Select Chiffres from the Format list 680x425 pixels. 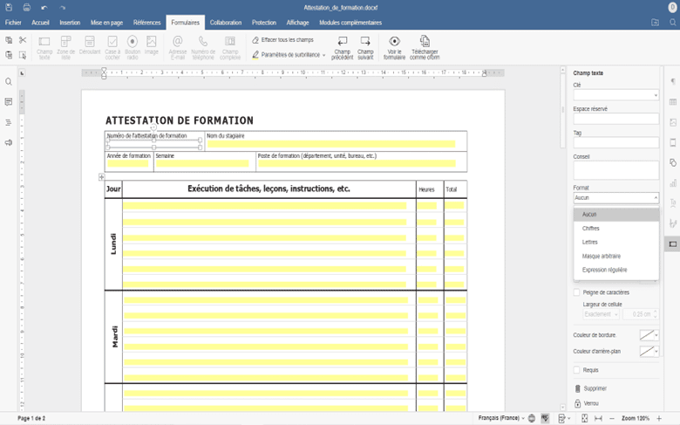(x=591, y=229)
